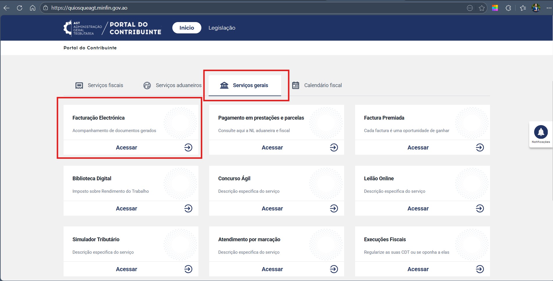Add page to favorites star icon
553x281 pixels.
pos(482,8)
